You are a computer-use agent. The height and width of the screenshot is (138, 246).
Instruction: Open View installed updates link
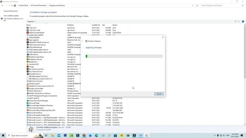tap(11, 16)
